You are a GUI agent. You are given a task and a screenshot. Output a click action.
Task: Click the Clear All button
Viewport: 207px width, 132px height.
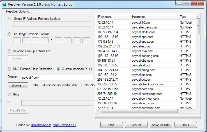click(136, 125)
